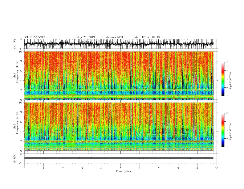Click the ch.2 PSD color scale bar
Image resolution: width=244 pixels, height=189 pixels.
[223, 130]
